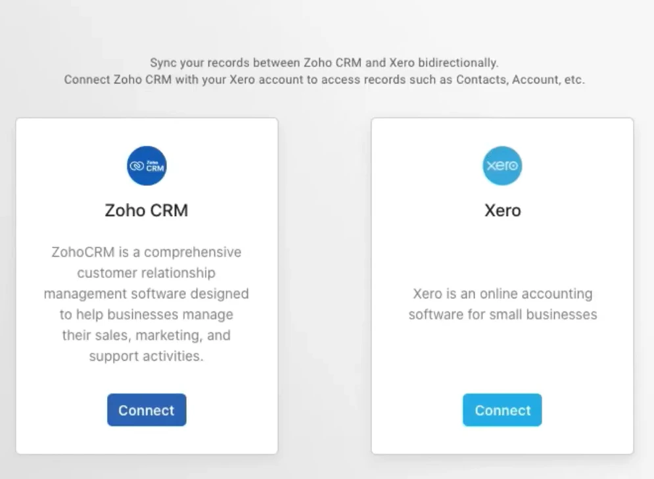This screenshot has width=654, height=479.
Task: Select the Xero title text
Action: tap(502, 210)
